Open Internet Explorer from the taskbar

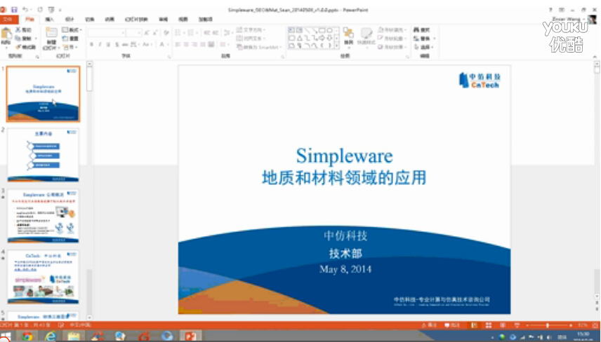[x=51, y=336]
